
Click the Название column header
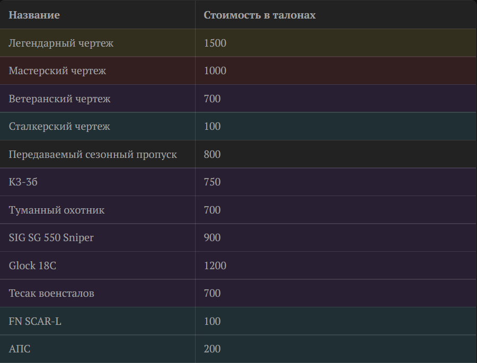[34, 15]
